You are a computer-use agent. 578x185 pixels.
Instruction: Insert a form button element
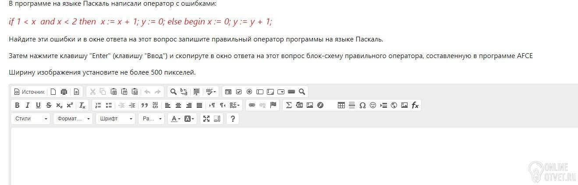(x=291, y=92)
